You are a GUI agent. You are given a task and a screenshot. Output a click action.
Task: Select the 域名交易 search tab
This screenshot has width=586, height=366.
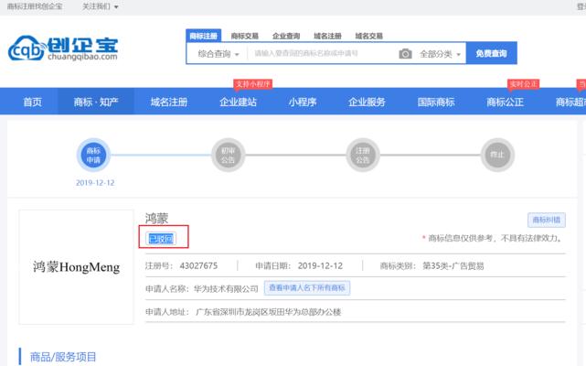(x=368, y=36)
